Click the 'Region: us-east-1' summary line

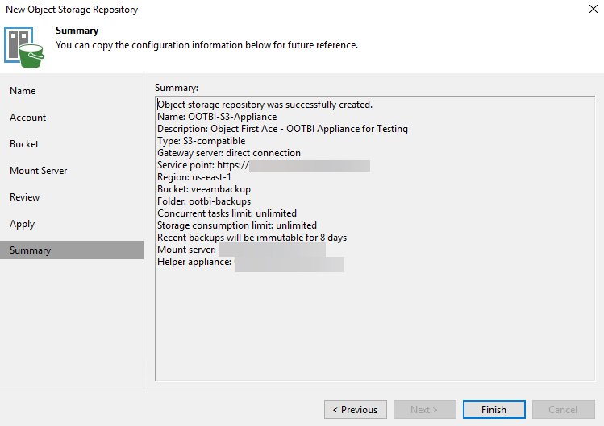pyautogui.click(x=194, y=177)
